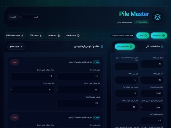Click the section 2 badge (مقطع 2)
171x128 pixels.
point(97,118)
